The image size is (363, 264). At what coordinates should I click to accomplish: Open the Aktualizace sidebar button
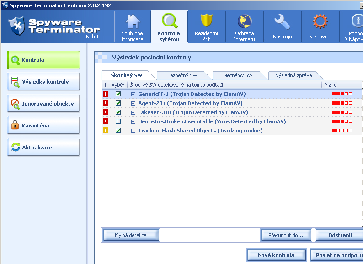[43, 148]
